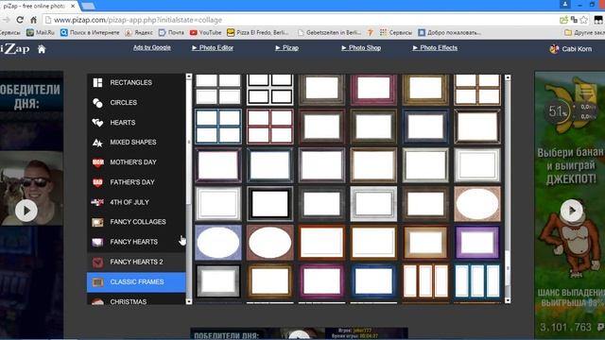Open the RECTANGLES category
Viewport: 605px width, 340px height.
coord(130,82)
